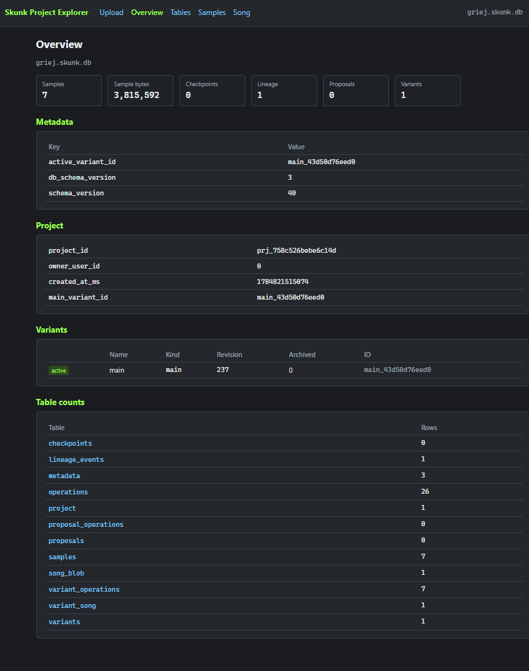Open the operations table link
This screenshot has width=529, height=671.
point(68,492)
